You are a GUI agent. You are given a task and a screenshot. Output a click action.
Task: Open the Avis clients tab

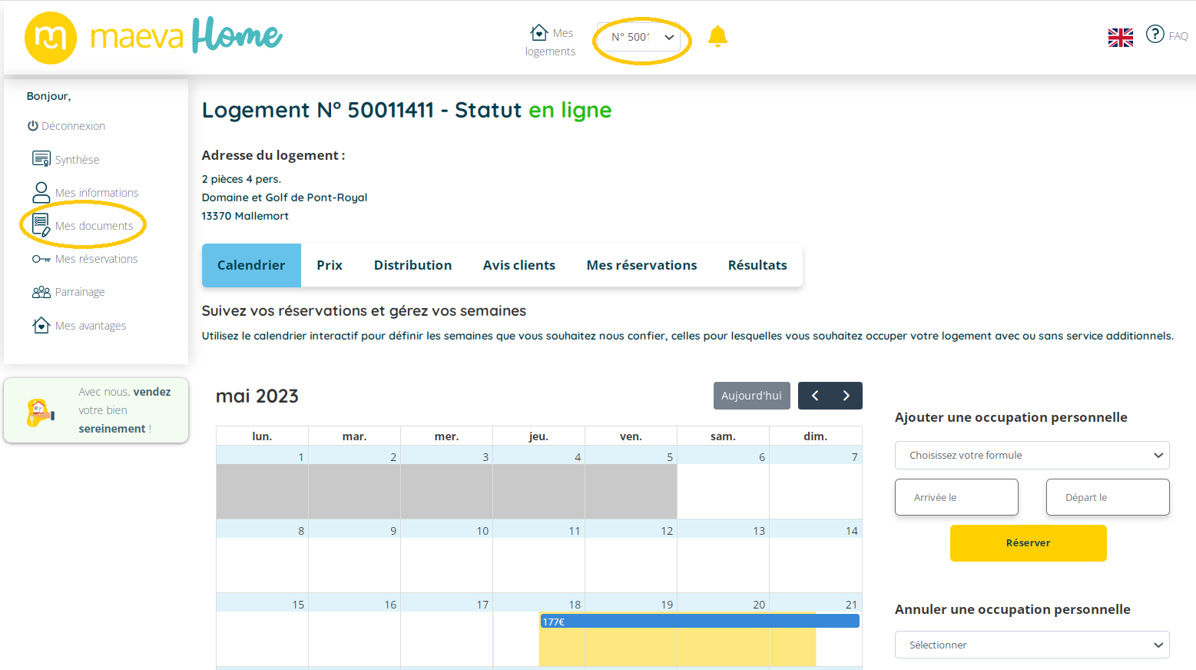(x=518, y=265)
